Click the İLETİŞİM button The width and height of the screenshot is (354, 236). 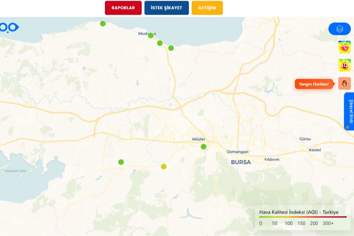[x=207, y=8]
